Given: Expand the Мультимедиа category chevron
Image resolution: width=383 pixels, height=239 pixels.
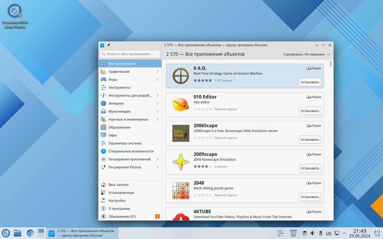Looking at the screenshot, I should (157, 111).
